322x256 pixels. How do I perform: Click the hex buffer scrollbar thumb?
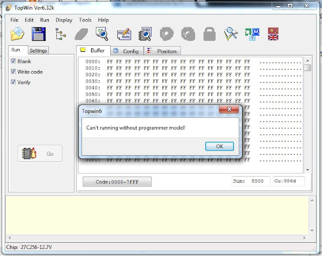307,68
